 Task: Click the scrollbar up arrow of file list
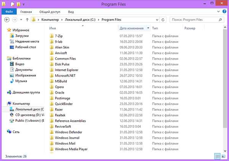(225, 27)
